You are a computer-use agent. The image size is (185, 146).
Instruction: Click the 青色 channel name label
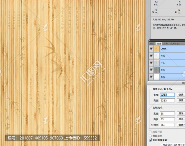click(x=162, y=56)
